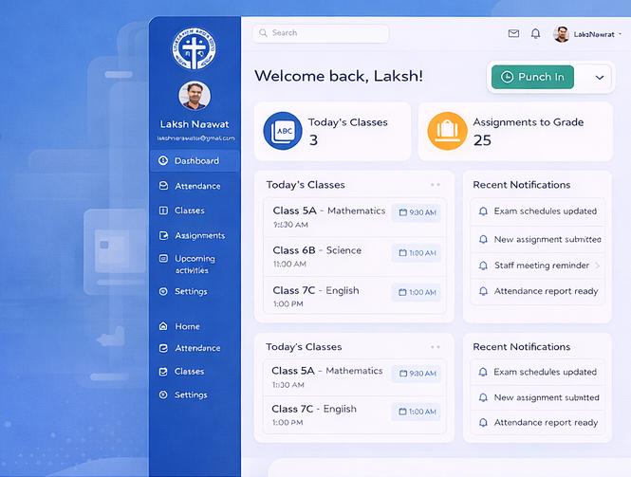The width and height of the screenshot is (631, 477).
Task: Click the school crest logo in sidebar
Action: tap(194, 48)
